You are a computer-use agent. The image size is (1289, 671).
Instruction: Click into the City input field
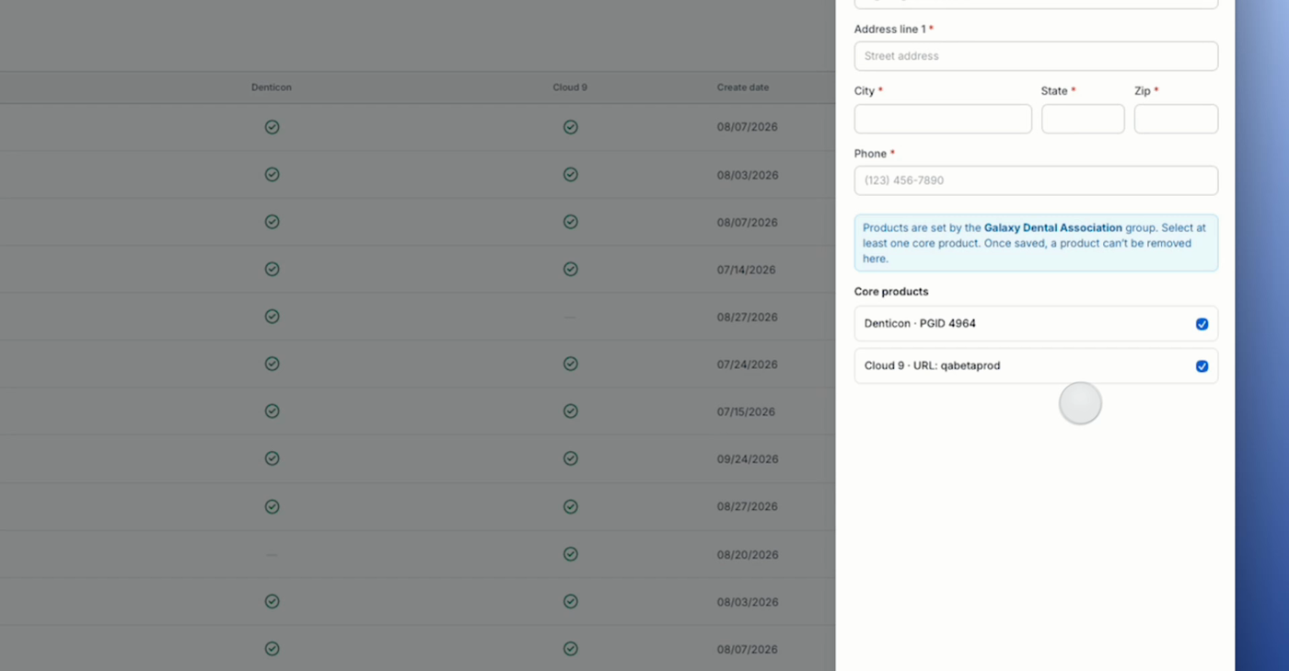tap(943, 119)
